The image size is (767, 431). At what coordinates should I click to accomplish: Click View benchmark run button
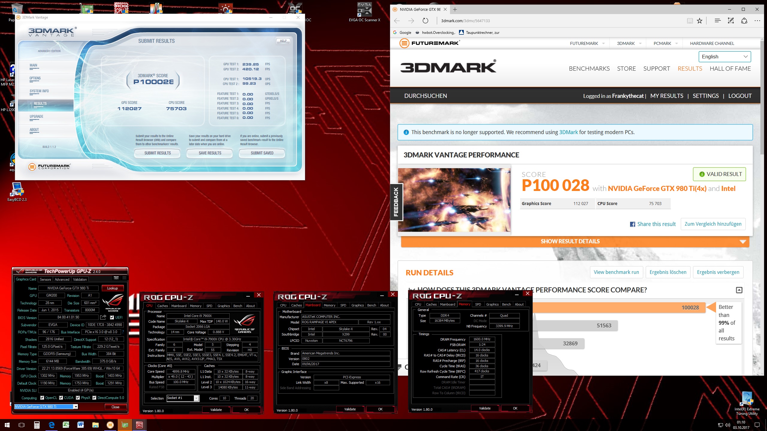(616, 272)
